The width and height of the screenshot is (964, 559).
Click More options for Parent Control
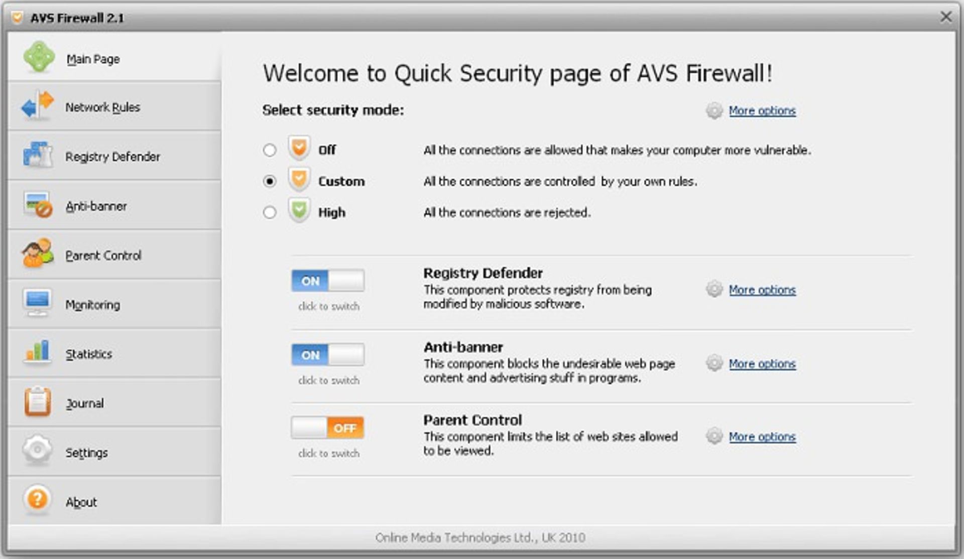click(762, 435)
